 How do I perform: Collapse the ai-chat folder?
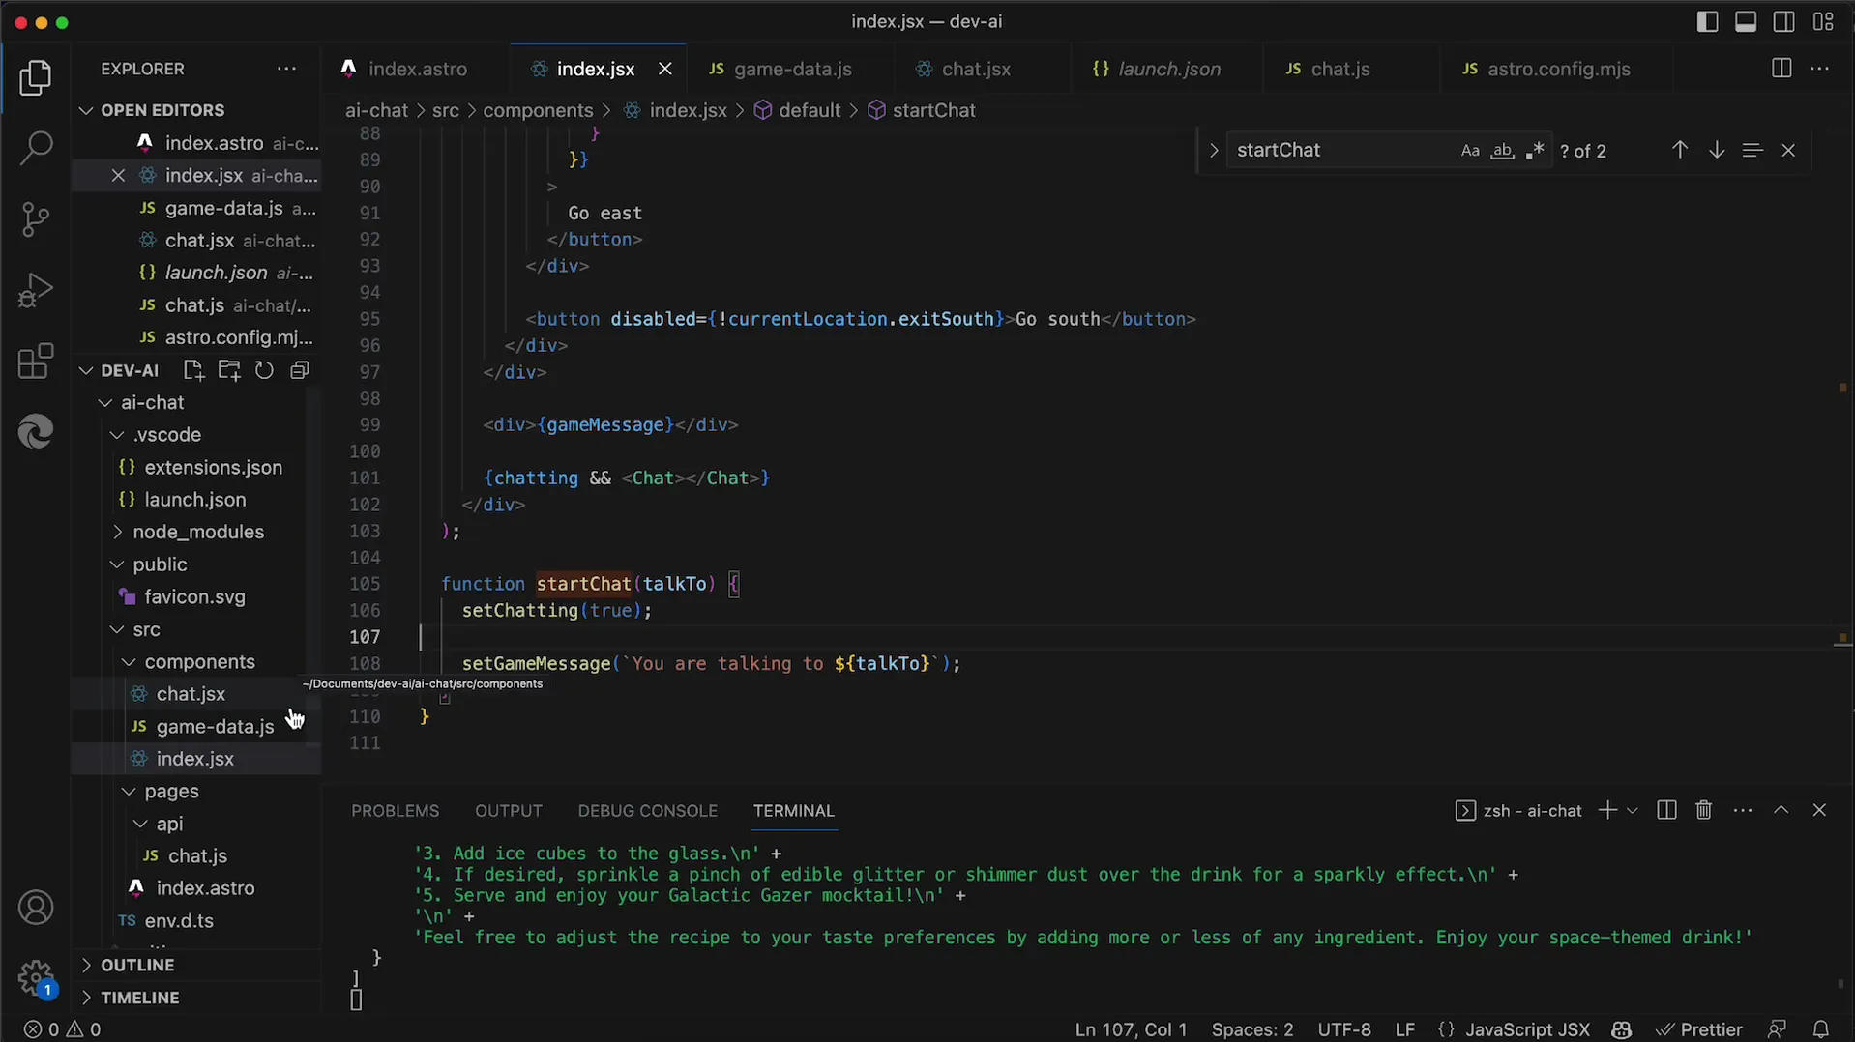click(x=196, y=402)
